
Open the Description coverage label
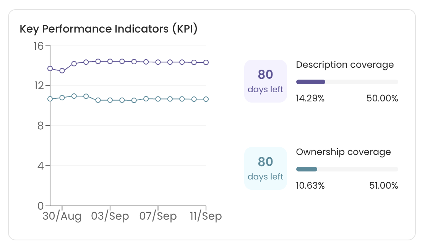tap(345, 65)
